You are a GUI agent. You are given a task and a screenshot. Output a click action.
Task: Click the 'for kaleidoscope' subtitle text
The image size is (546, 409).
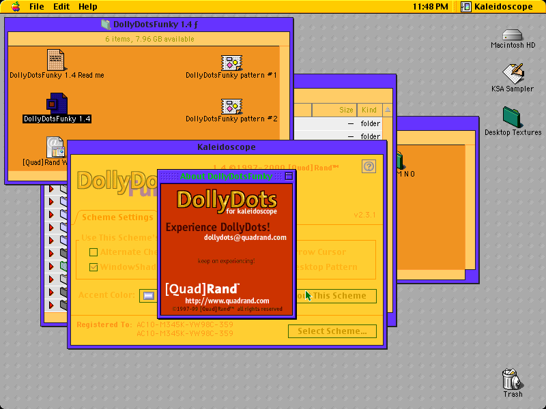point(251,211)
